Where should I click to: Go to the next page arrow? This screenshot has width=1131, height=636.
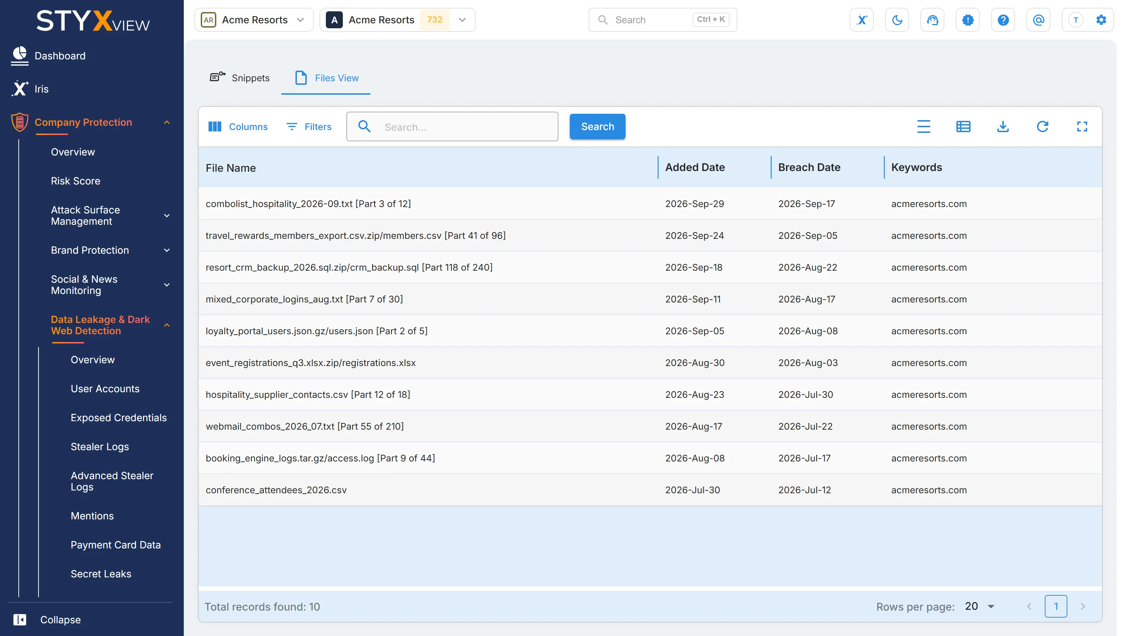[x=1083, y=606]
